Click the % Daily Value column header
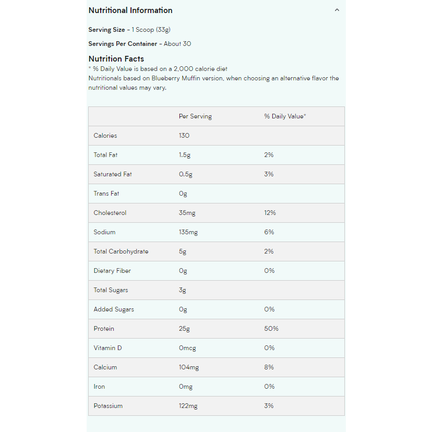 285,116
